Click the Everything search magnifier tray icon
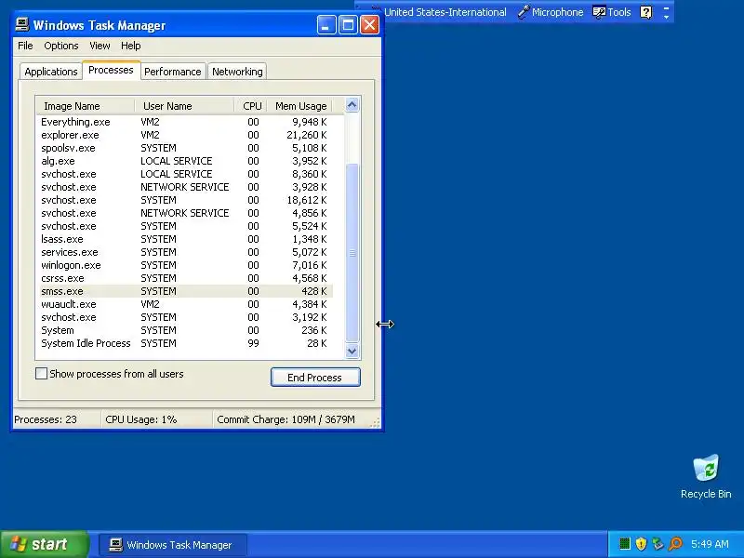Image resolution: width=744 pixels, height=558 pixels. point(675,543)
